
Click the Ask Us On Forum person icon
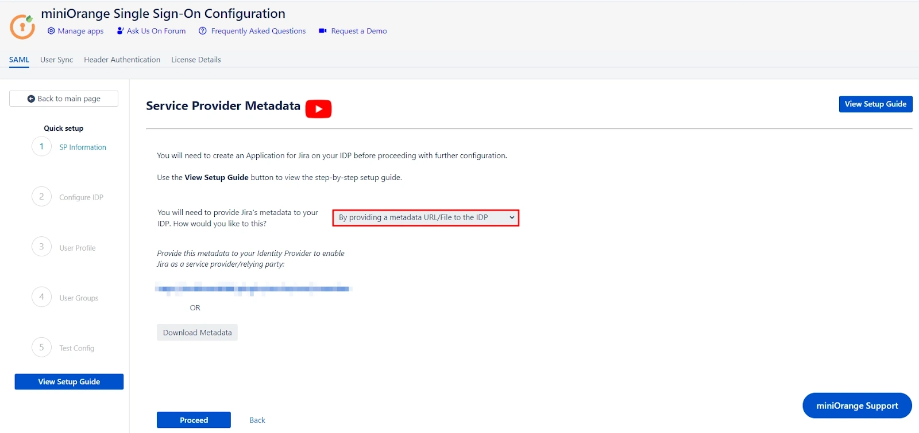tap(120, 31)
